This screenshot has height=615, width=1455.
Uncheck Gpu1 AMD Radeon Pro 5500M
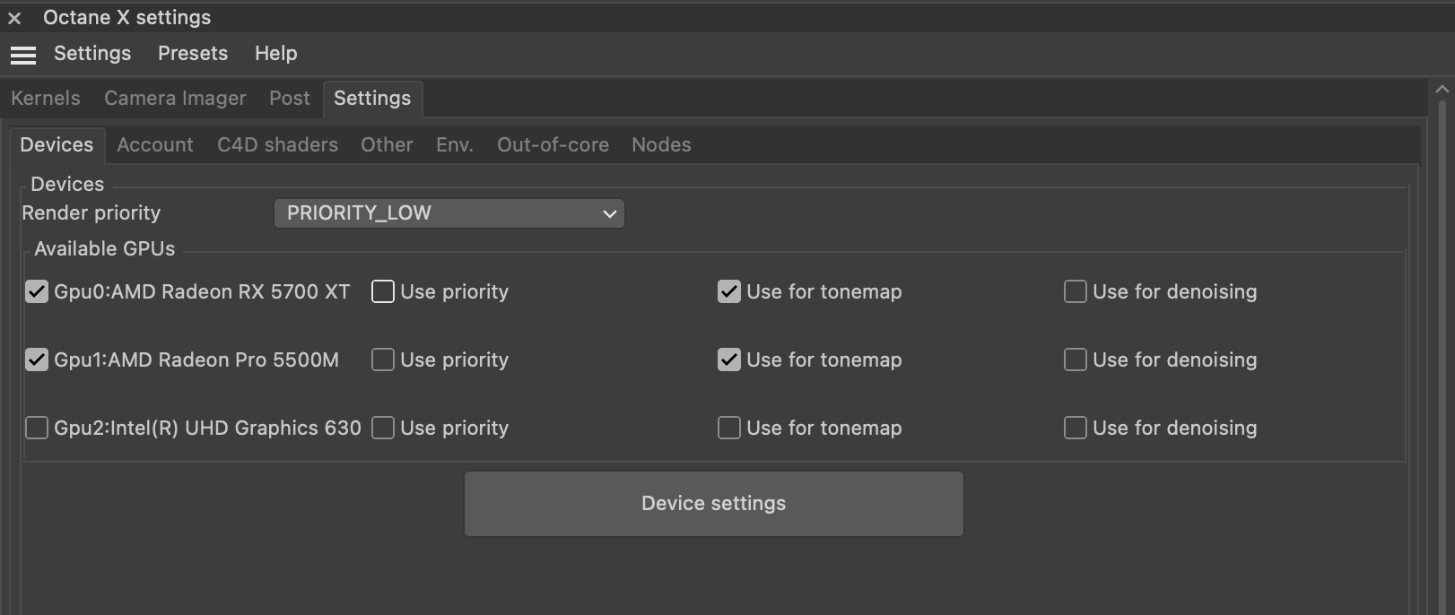pyautogui.click(x=37, y=359)
